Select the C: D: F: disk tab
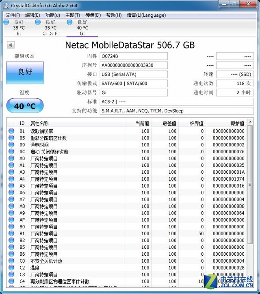The height and width of the screenshot is (294, 260). 50,28
